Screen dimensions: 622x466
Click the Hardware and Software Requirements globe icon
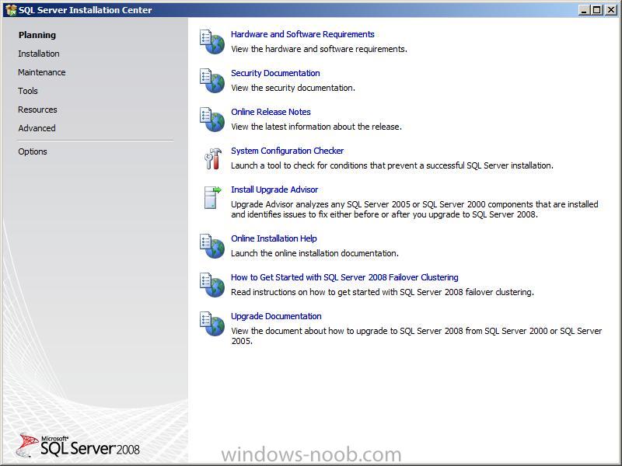(x=212, y=42)
